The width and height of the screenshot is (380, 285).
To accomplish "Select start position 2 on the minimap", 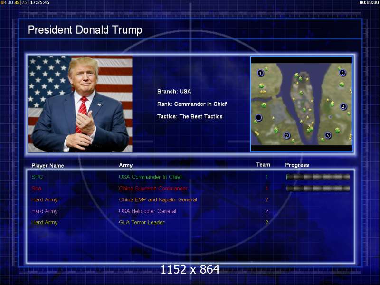I will point(287,135).
